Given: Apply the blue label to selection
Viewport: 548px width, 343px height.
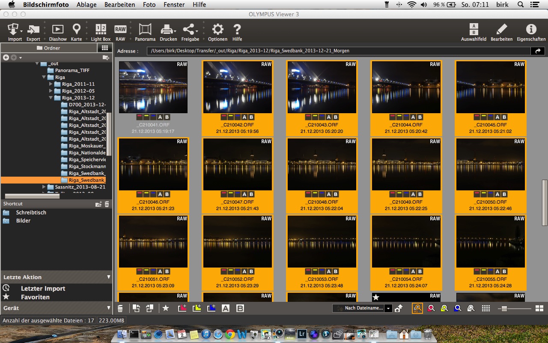Looking at the screenshot, I should click(211, 308).
